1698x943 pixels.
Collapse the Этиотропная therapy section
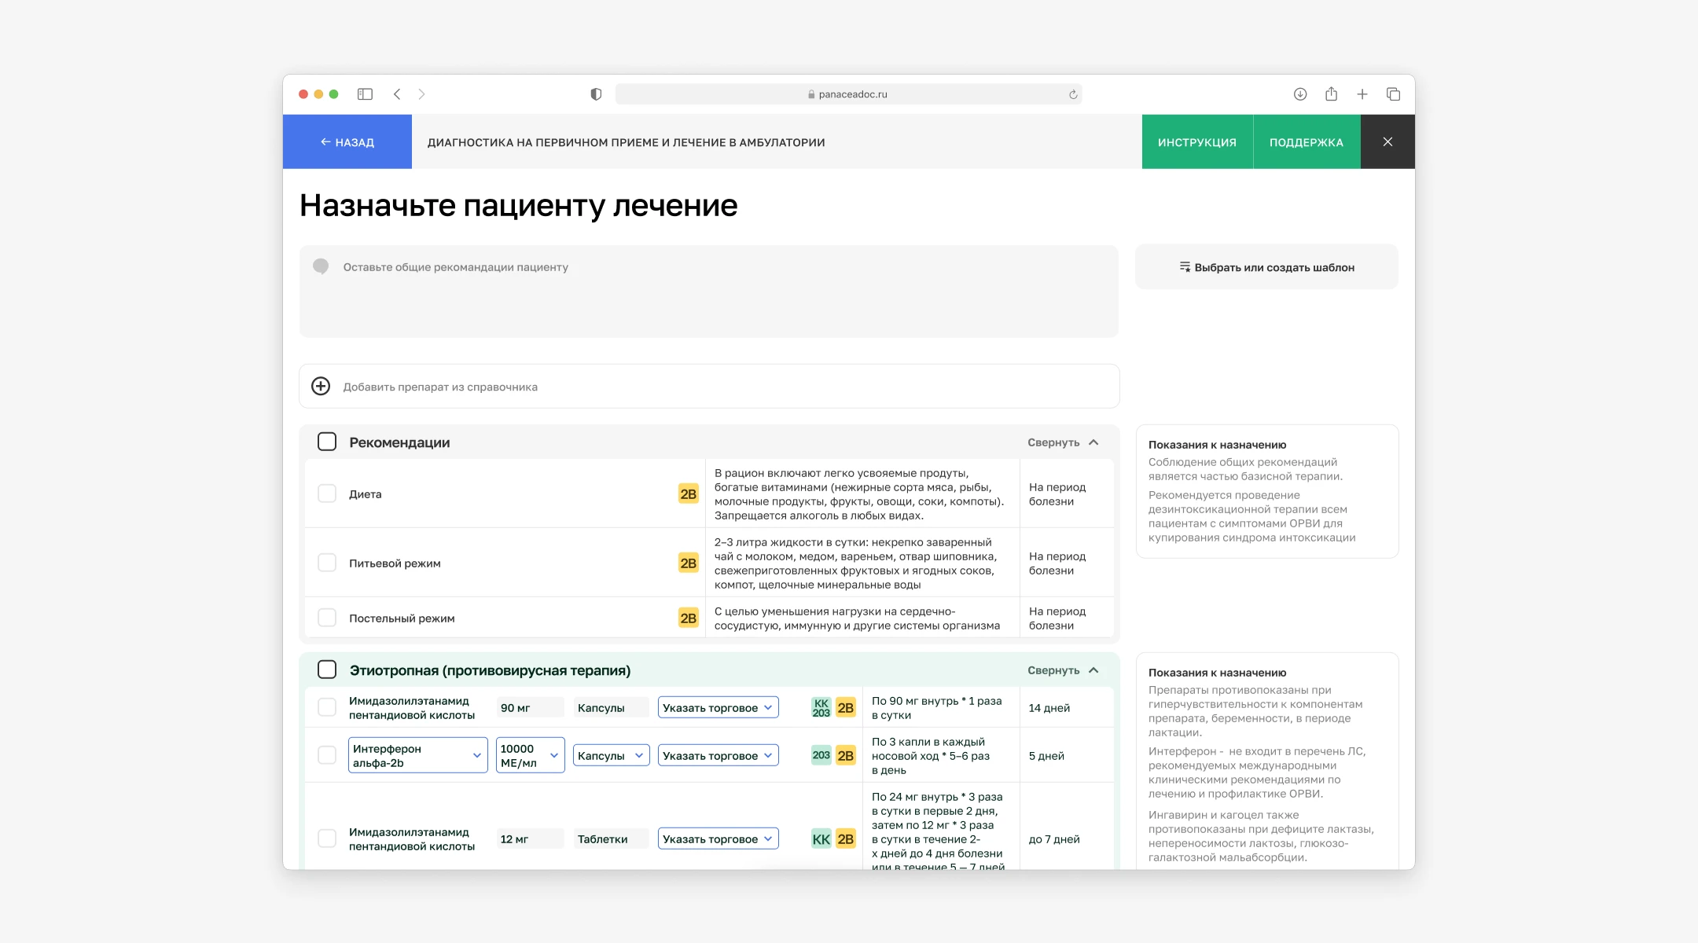coord(1062,670)
